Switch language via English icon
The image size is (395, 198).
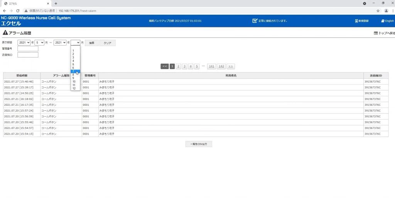(383, 21)
